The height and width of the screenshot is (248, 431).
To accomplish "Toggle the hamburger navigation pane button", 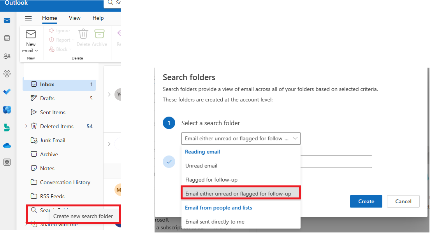I will 28,18.
